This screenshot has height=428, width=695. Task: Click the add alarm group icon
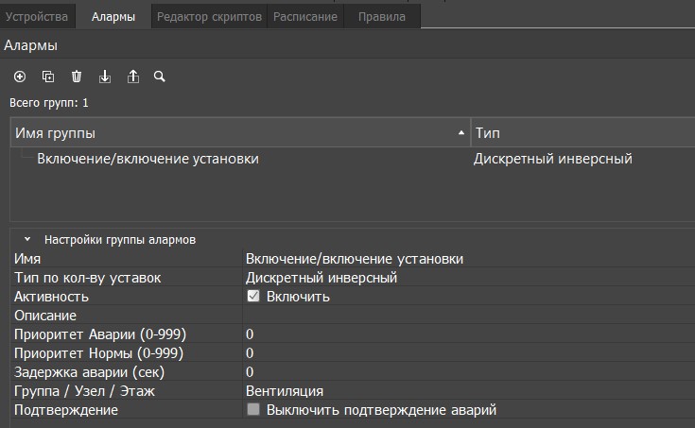20,77
